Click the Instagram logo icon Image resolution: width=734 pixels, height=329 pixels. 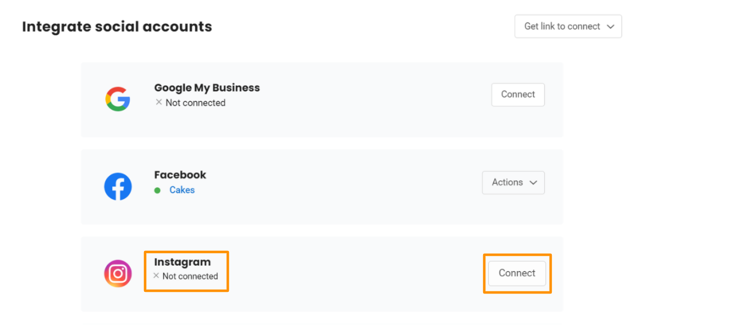click(x=118, y=274)
